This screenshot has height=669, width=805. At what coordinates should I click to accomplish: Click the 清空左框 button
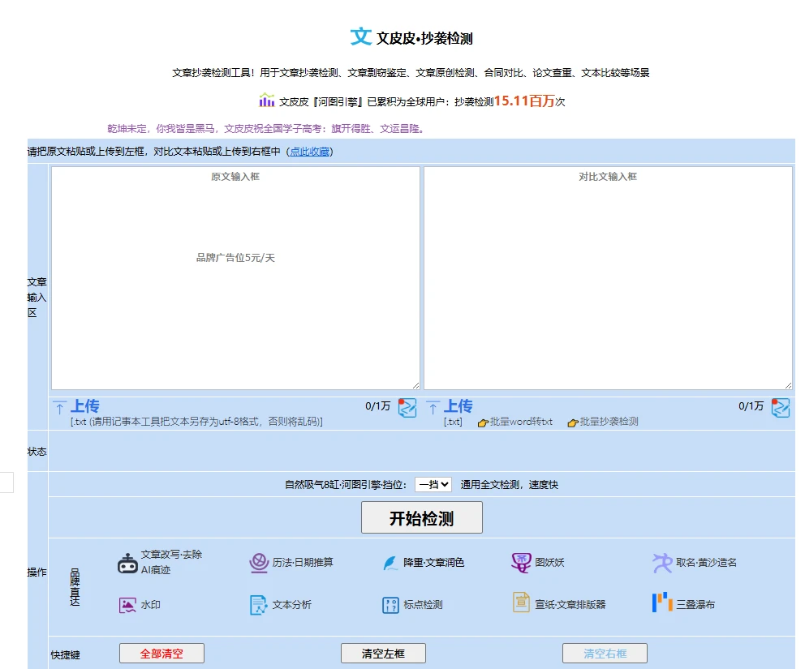click(x=383, y=654)
